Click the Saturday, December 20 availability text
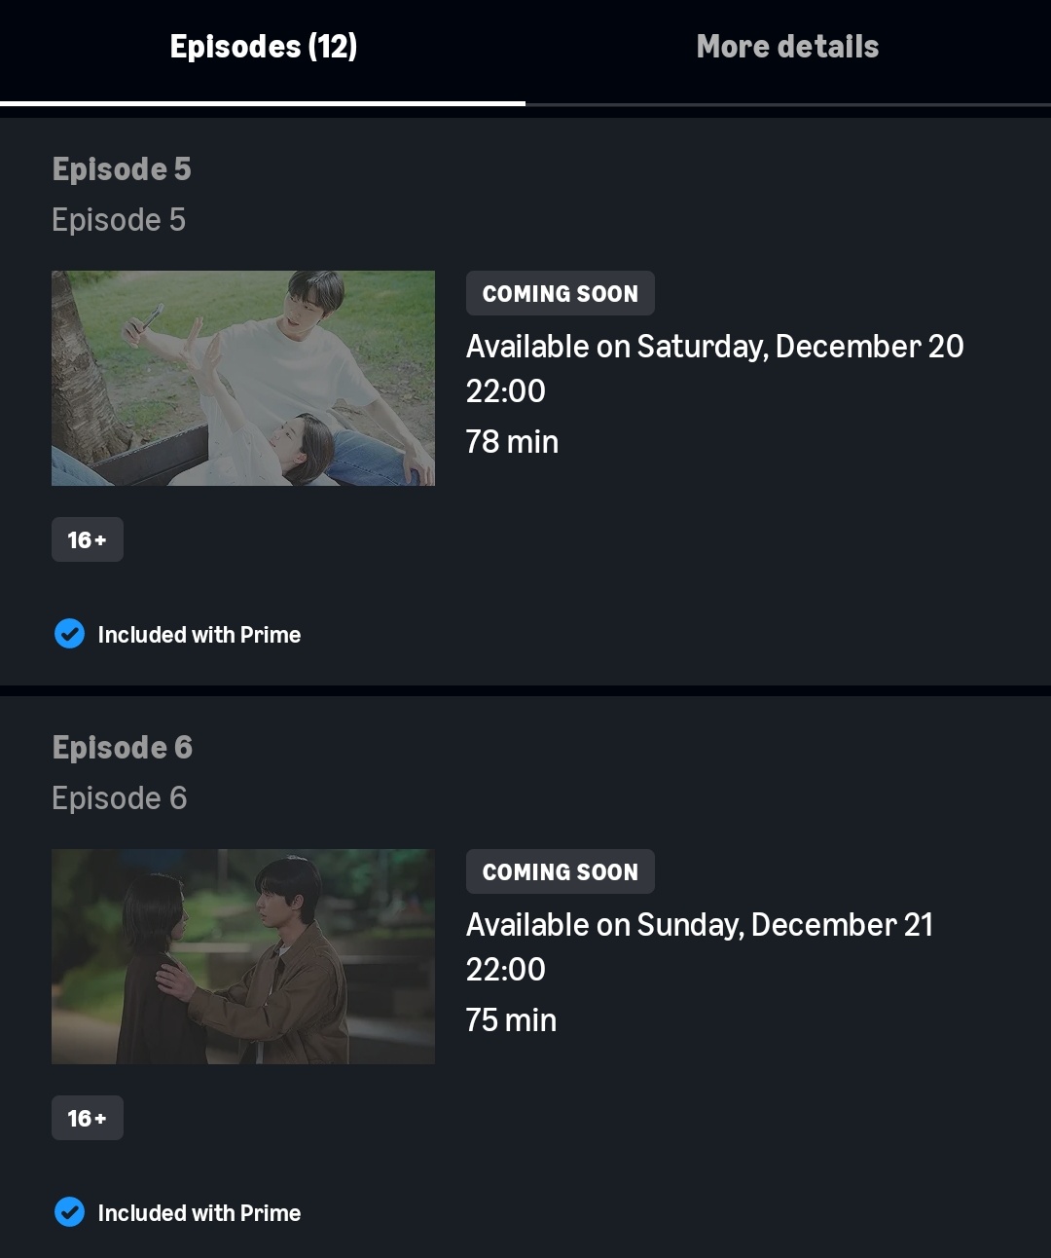Viewport: 1051px width, 1258px height. click(714, 347)
